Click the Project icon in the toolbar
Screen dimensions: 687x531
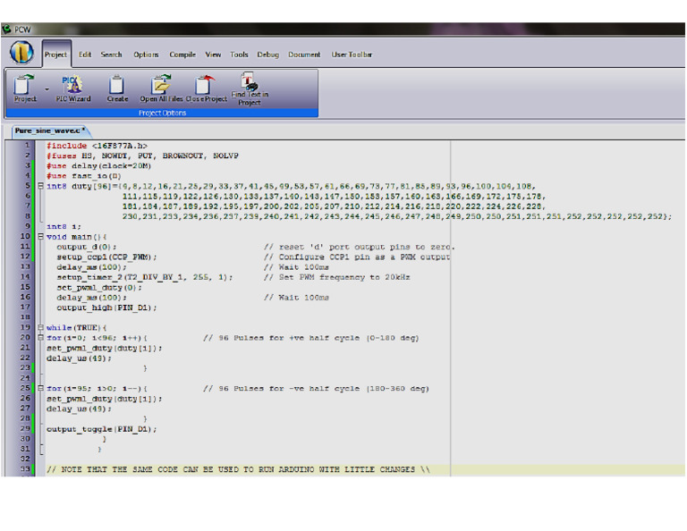24,88
